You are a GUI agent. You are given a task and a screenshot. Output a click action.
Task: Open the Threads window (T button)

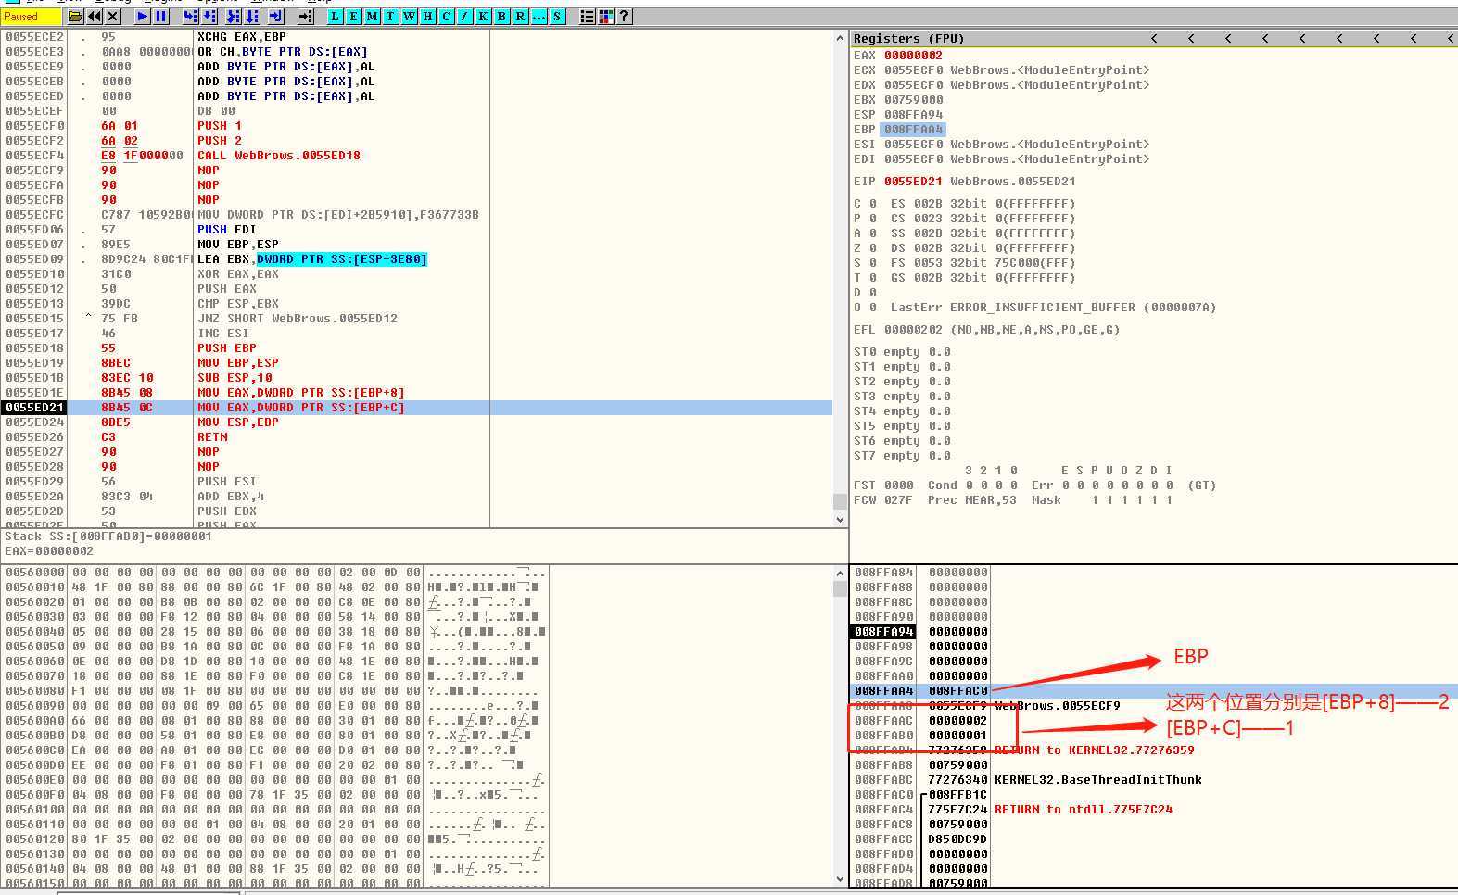tap(390, 16)
